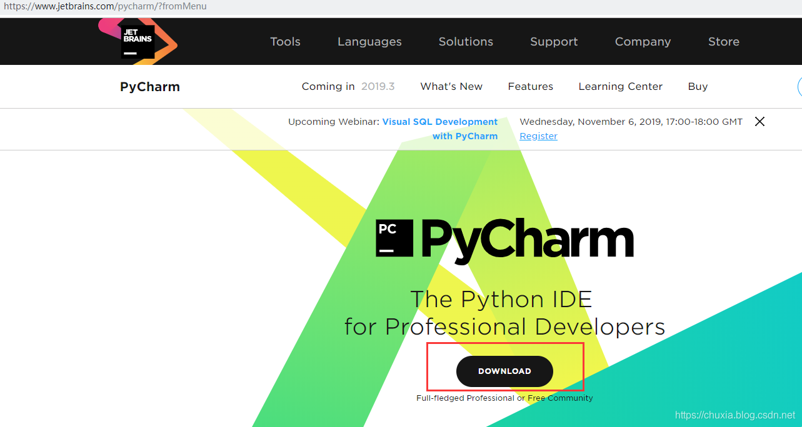The image size is (802, 427).
Task: Open the Support menu
Action: pos(554,42)
